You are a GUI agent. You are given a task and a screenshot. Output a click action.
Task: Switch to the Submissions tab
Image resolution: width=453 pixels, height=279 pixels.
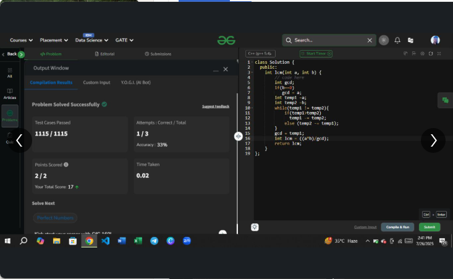pos(158,54)
